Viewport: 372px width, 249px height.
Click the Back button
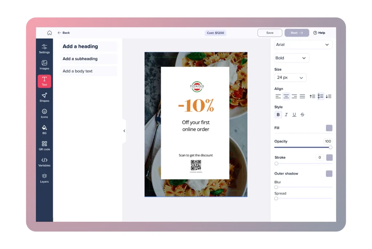tap(64, 33)
